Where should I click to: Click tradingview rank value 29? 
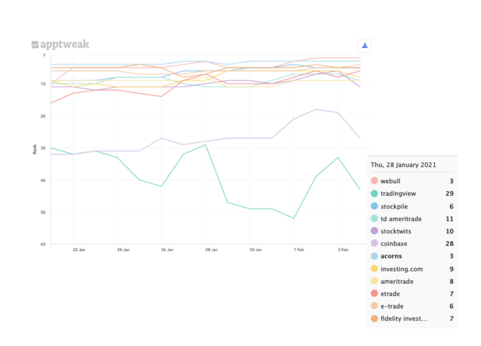(450, 194)
